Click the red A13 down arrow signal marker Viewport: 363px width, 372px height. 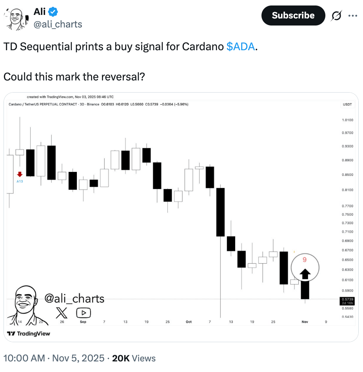tap(19, 175)
